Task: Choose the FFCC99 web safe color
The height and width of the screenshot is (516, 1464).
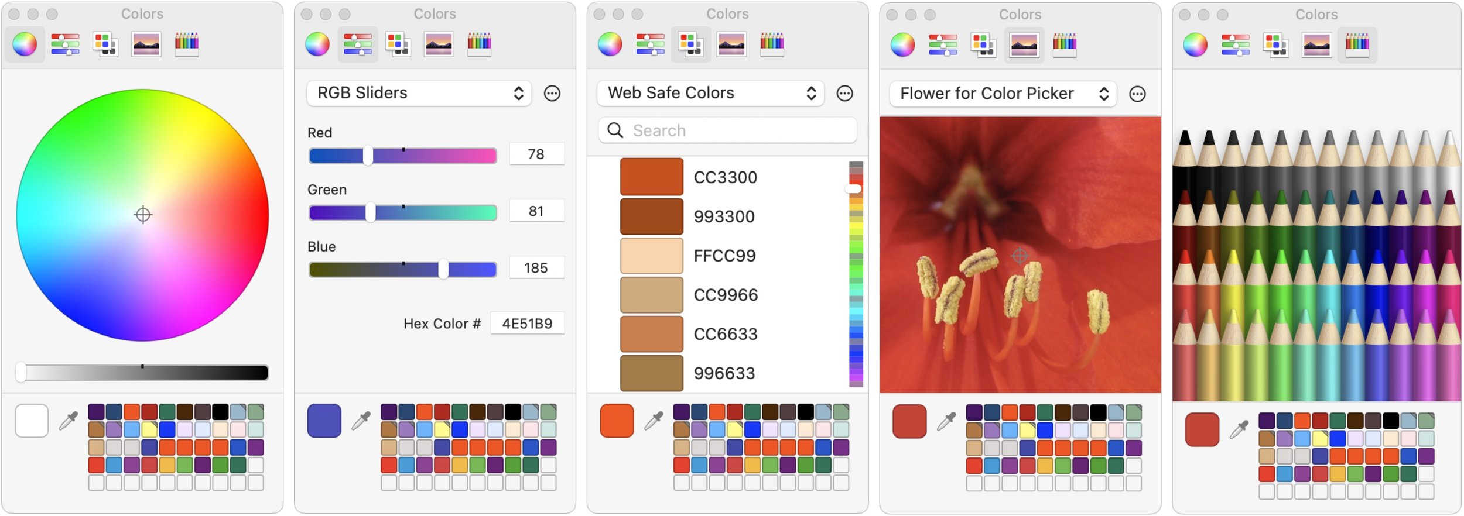Action: point(726,256)
